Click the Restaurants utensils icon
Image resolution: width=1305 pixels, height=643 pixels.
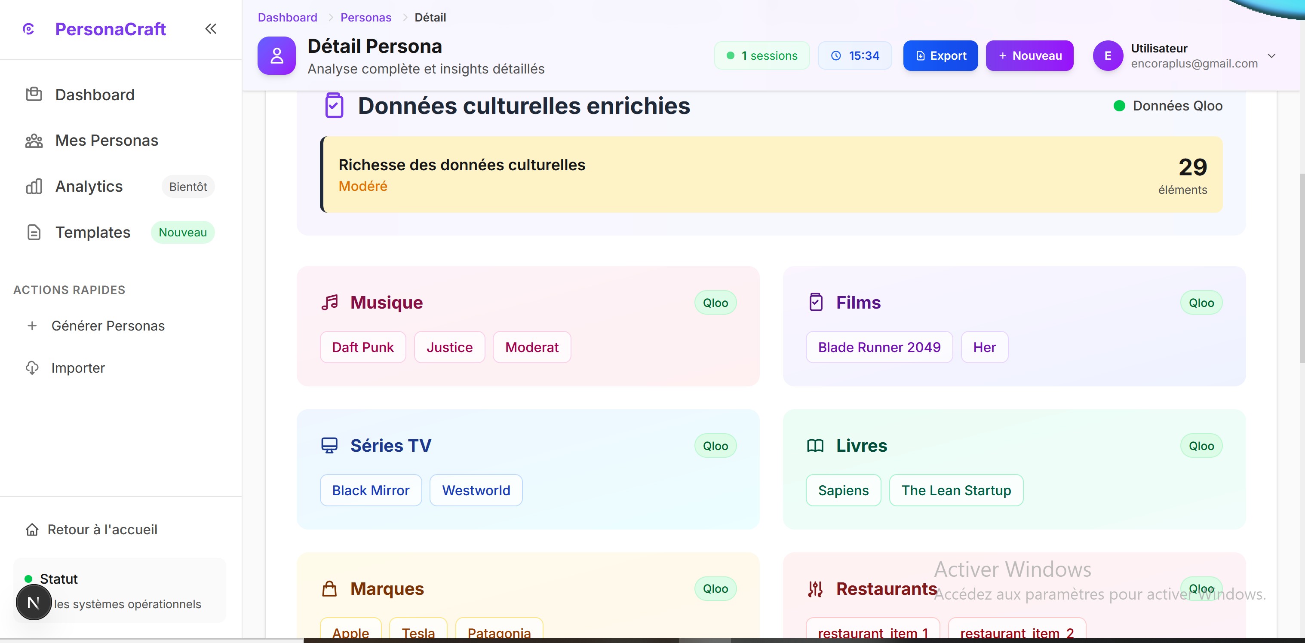click(x=815, y=589)
